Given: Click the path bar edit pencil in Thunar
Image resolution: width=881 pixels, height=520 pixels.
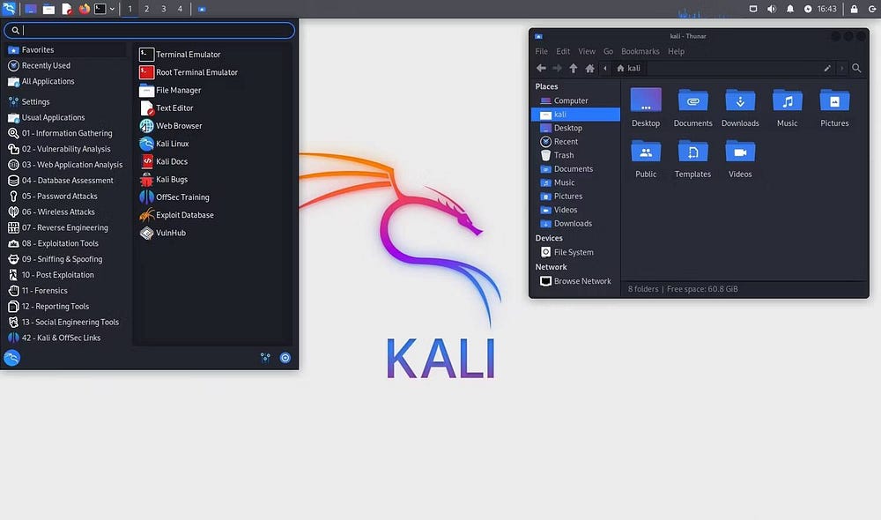Looking at the screenshot, I should click(826, 68).
